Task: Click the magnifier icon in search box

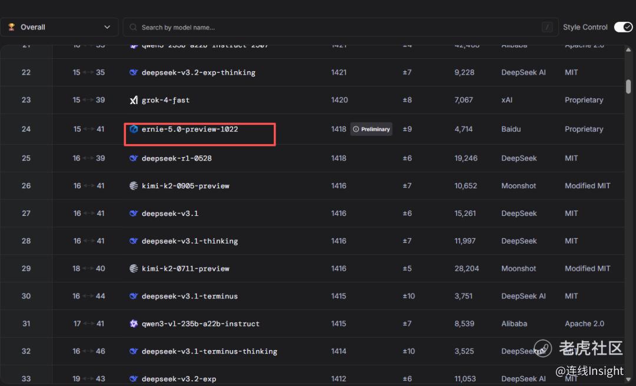Action: point(133,27)
